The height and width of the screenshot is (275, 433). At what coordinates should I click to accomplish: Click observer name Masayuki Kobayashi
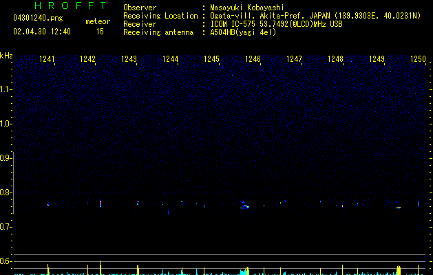[x=247, y=8]
